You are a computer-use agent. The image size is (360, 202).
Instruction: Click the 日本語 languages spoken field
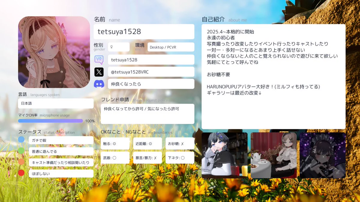56,103
